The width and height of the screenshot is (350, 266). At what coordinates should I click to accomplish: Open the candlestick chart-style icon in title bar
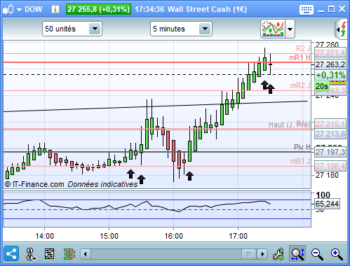8,9
